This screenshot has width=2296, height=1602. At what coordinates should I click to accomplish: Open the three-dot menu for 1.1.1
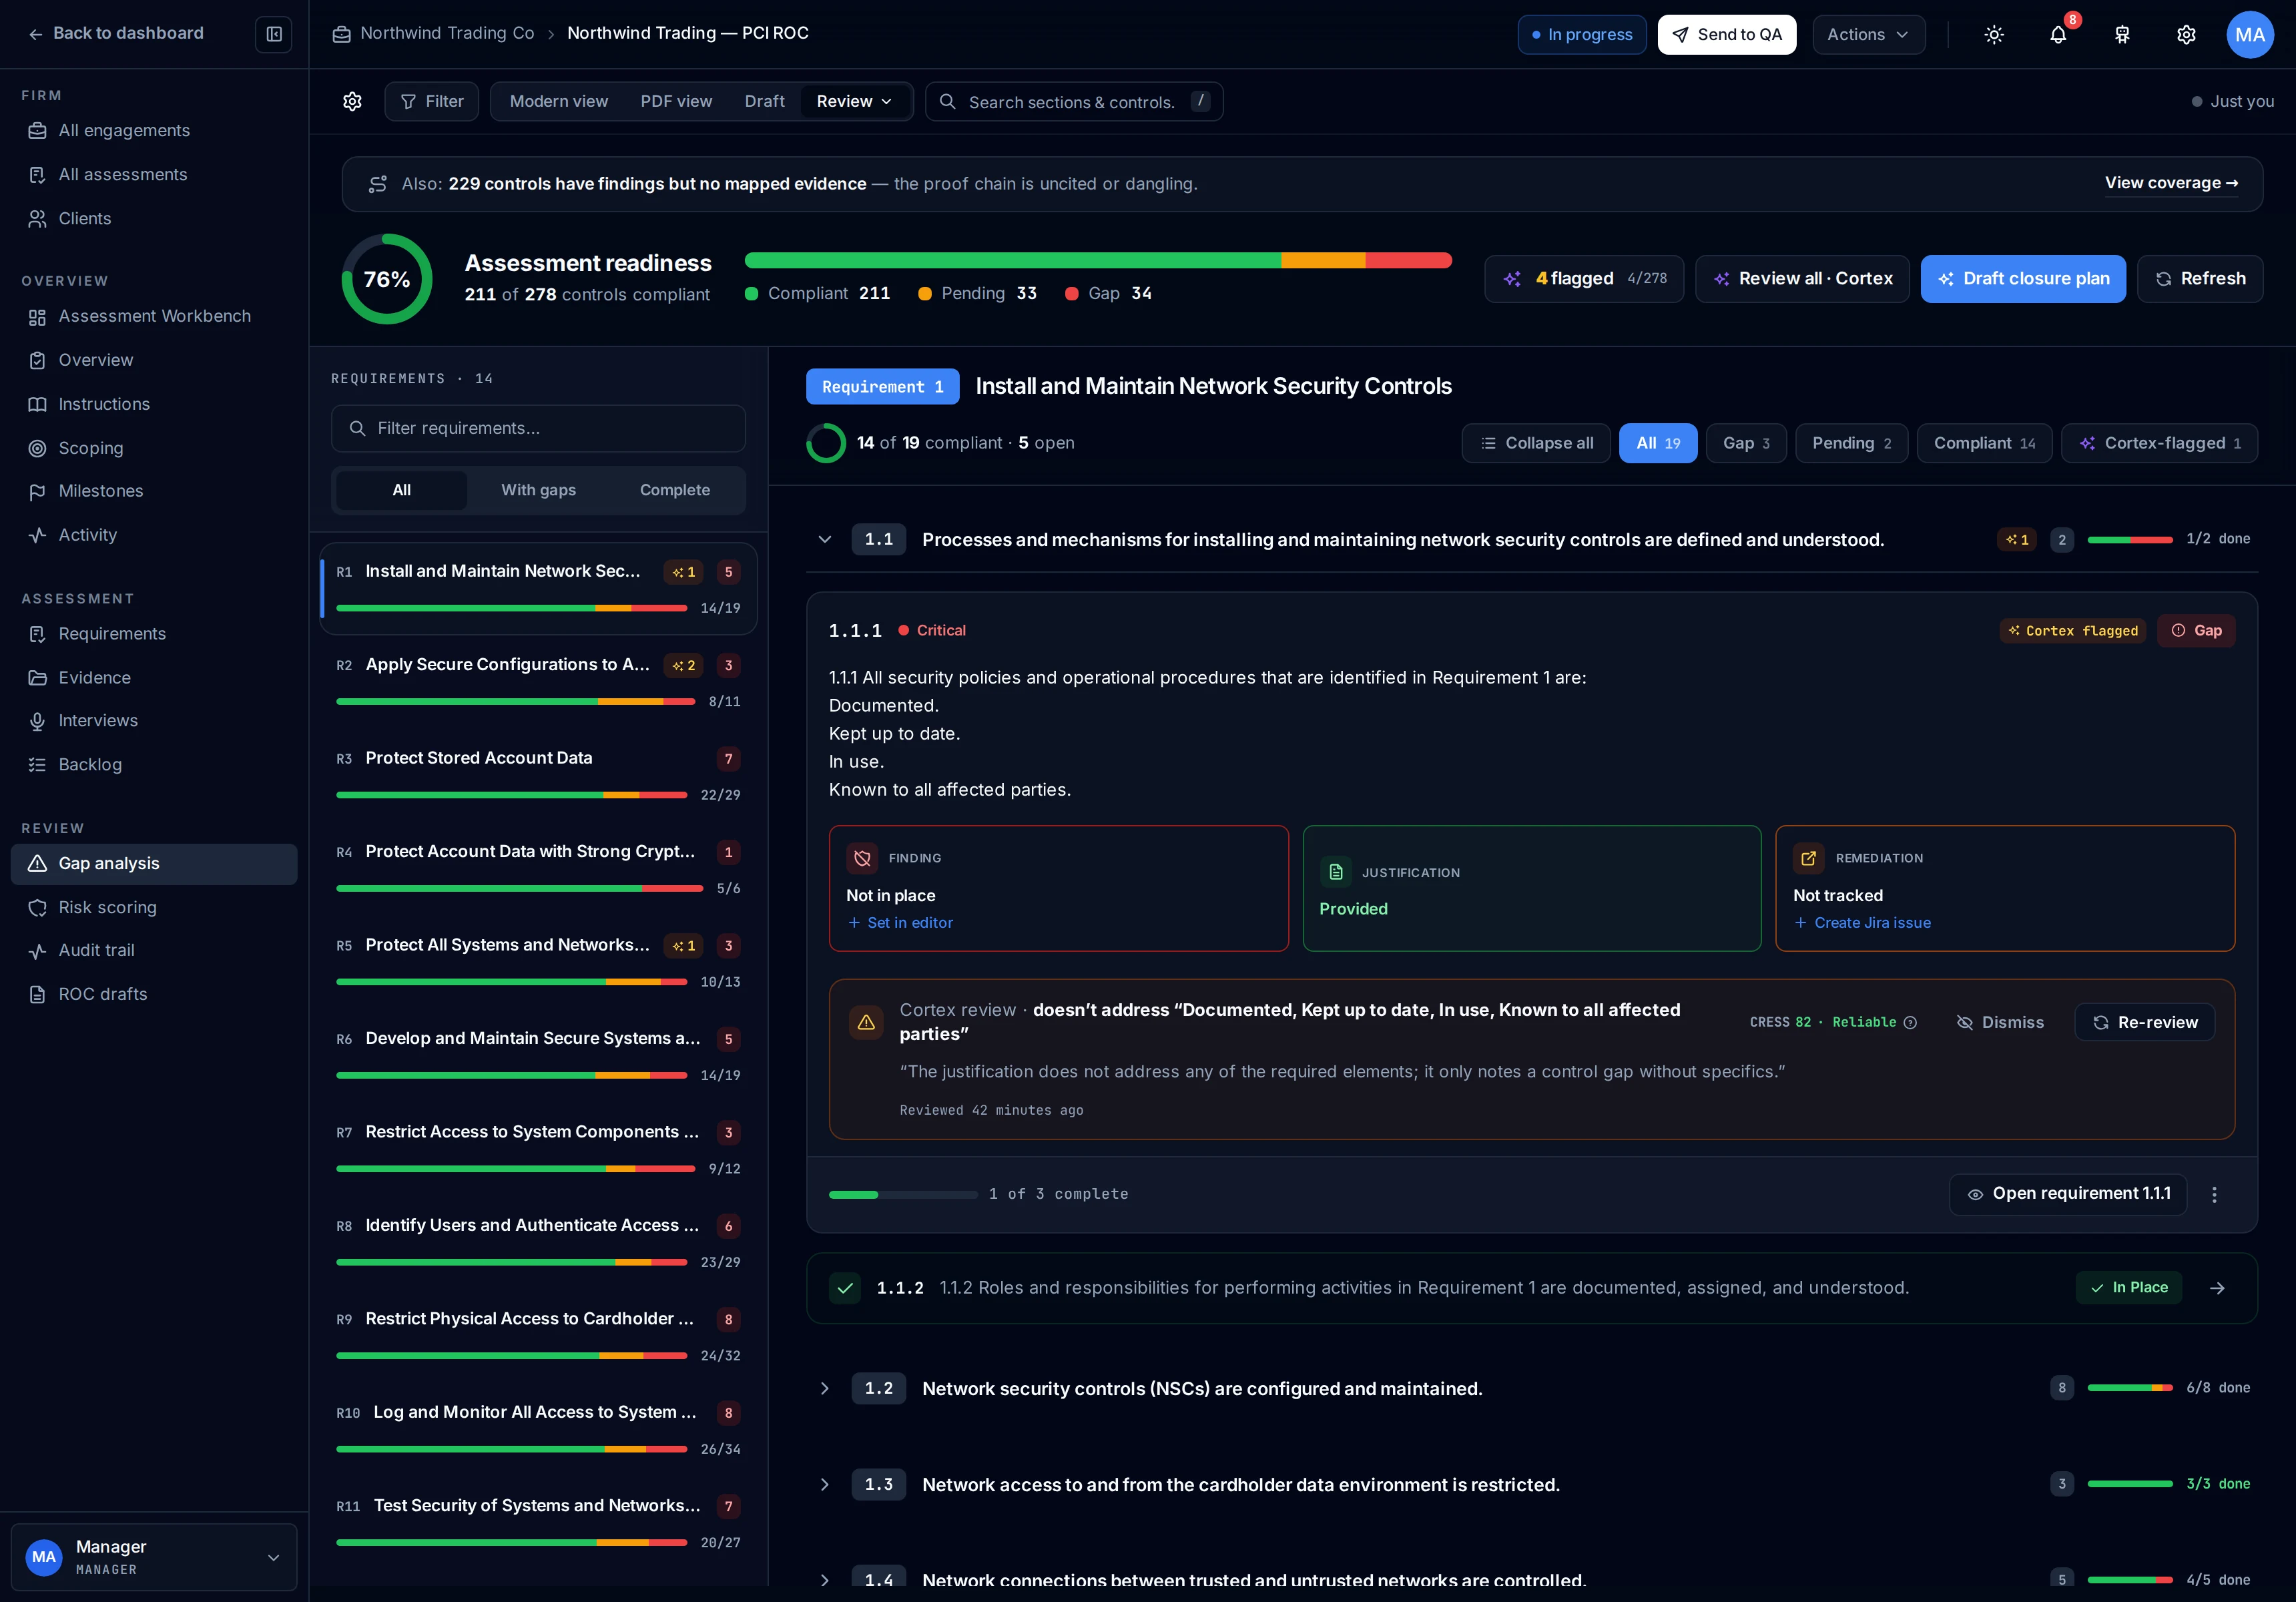(2214, 1194)
